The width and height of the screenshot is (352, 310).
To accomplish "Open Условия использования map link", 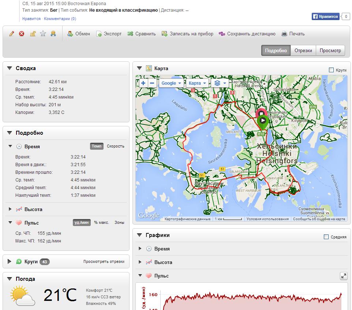I will [x=267, y=219].
